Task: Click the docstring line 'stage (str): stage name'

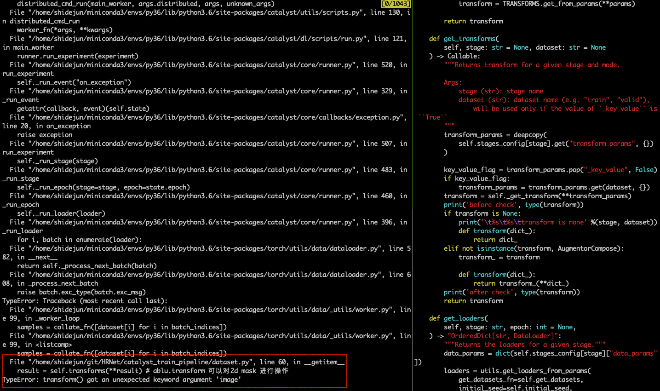Action: (501, 91)
